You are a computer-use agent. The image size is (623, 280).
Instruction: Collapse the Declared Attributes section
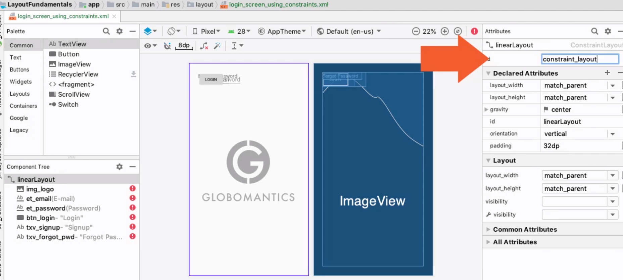tap(488, 73)
